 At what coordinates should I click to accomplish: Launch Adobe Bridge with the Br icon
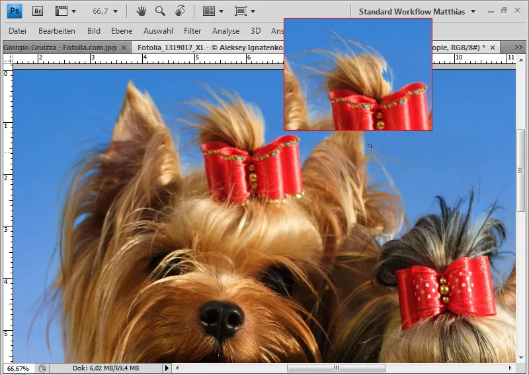coord(38,11)
